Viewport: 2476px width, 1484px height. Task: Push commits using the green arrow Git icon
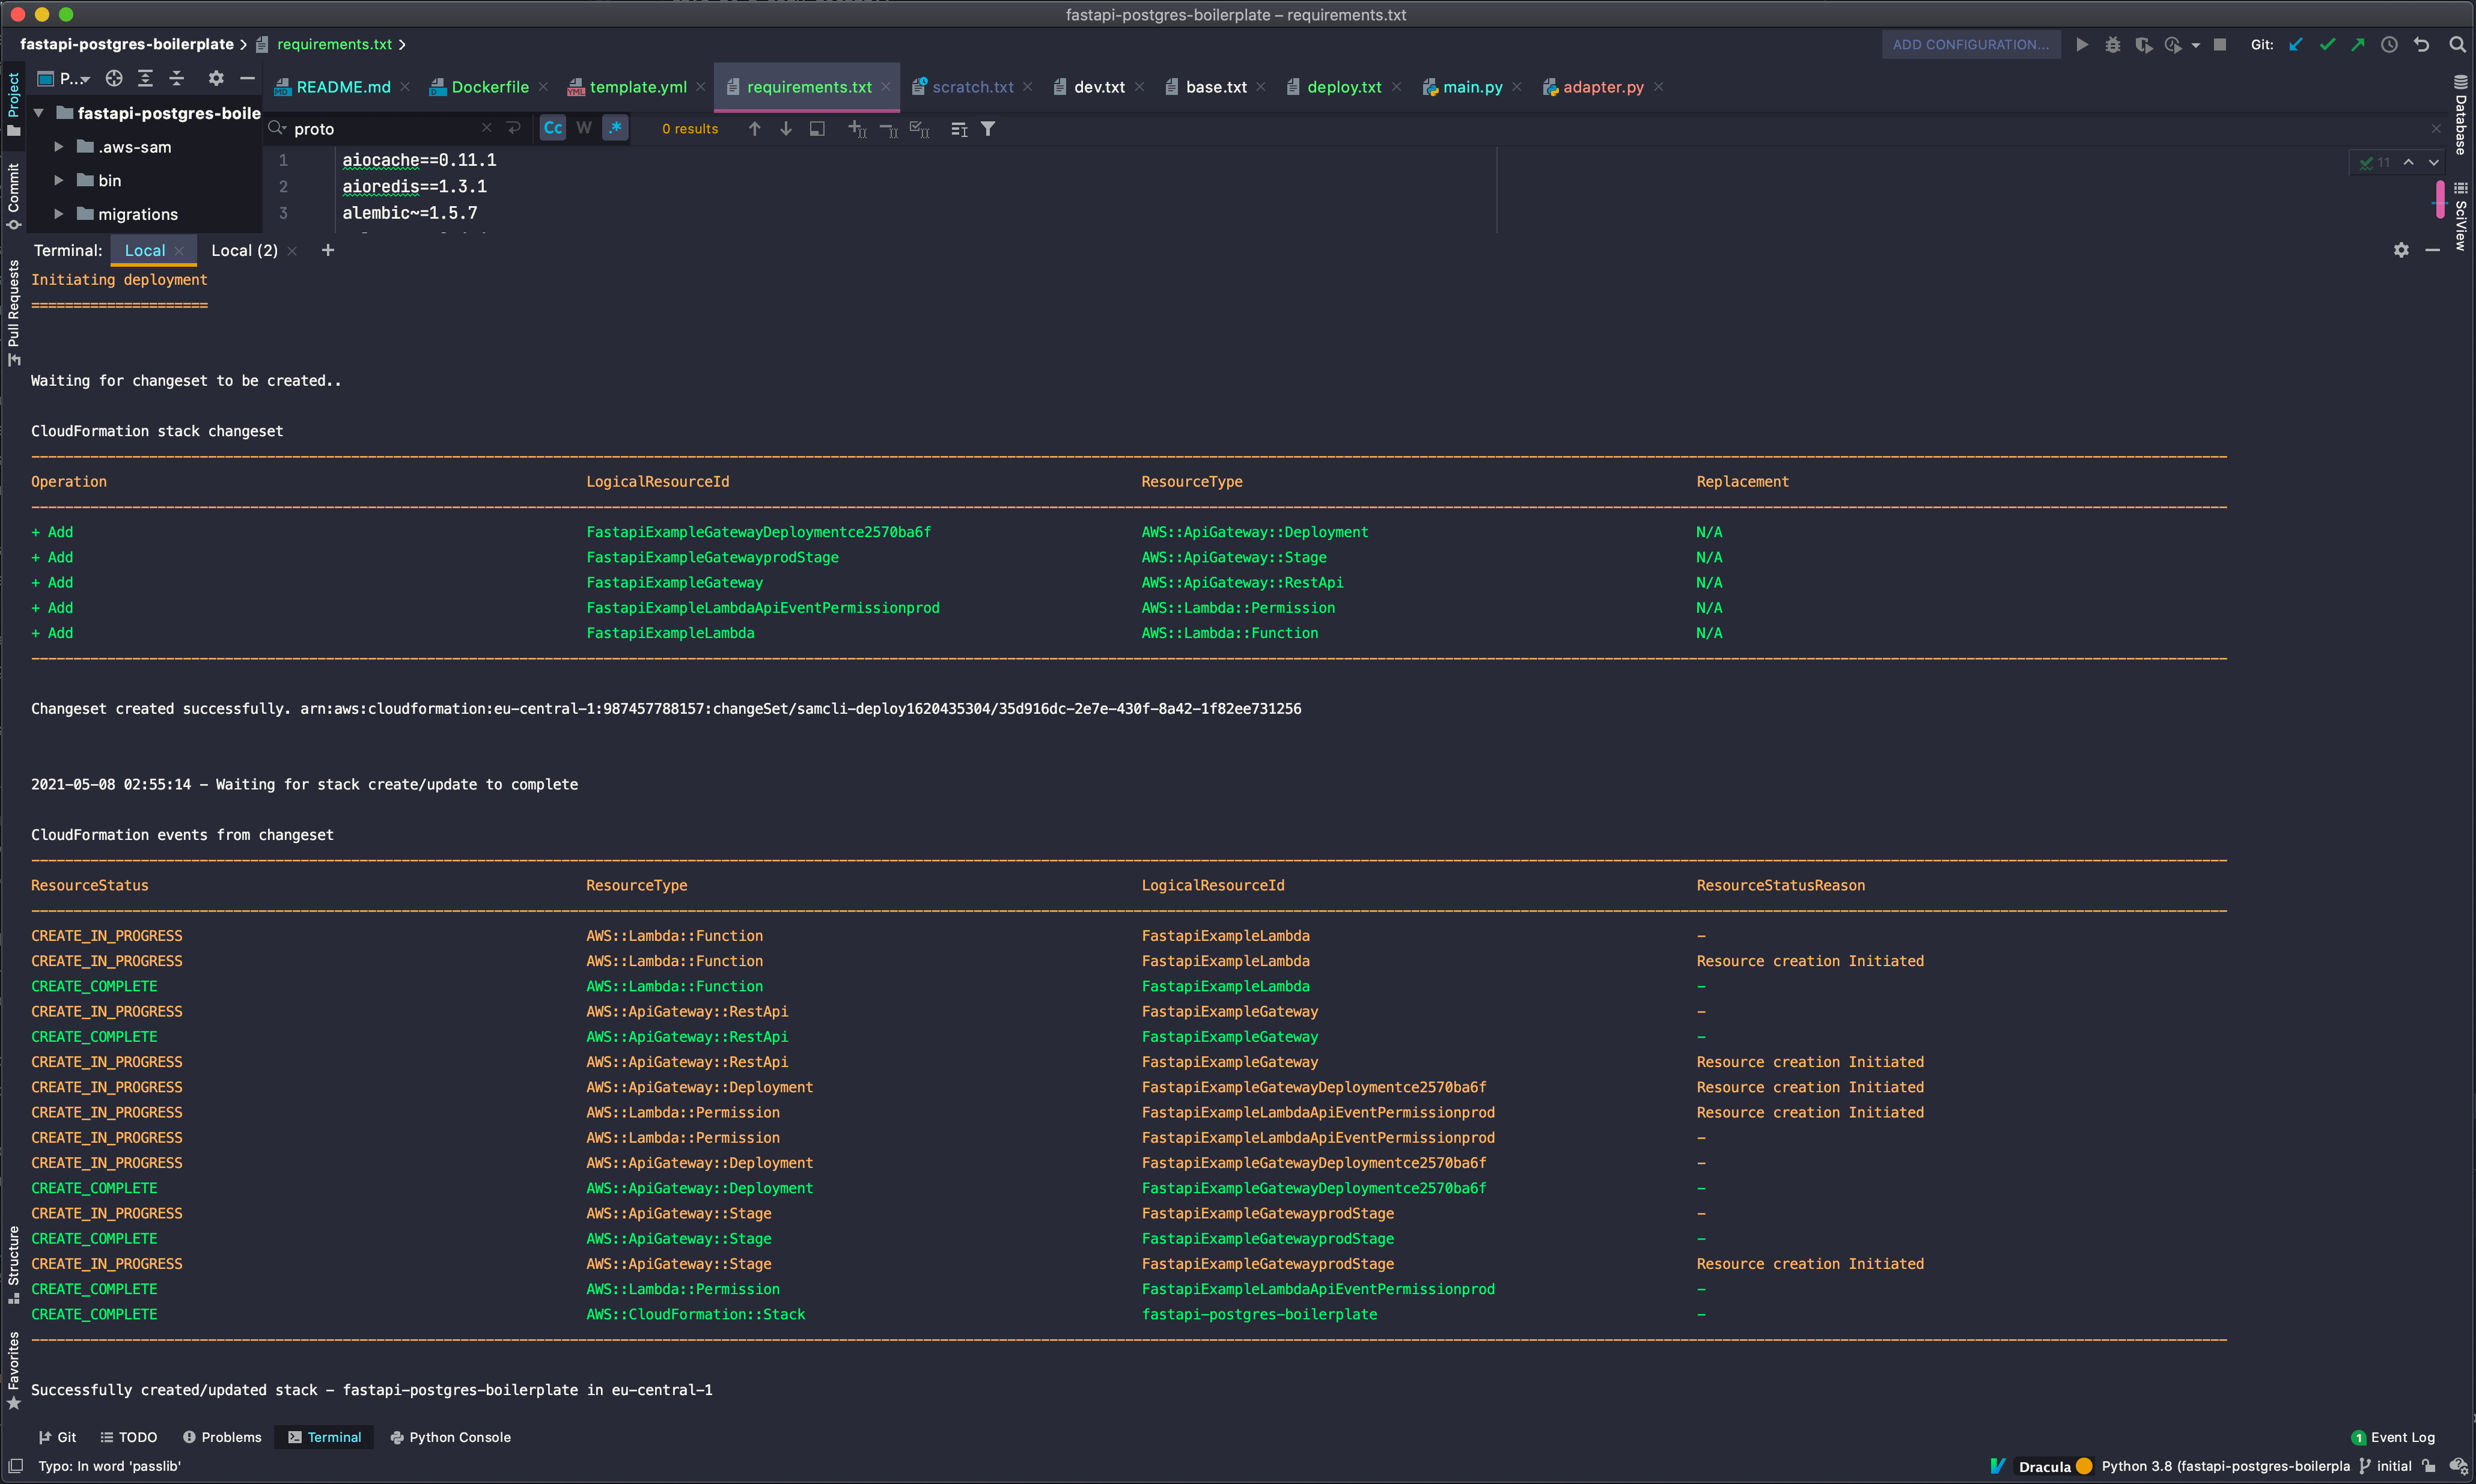click(2357, 44)
